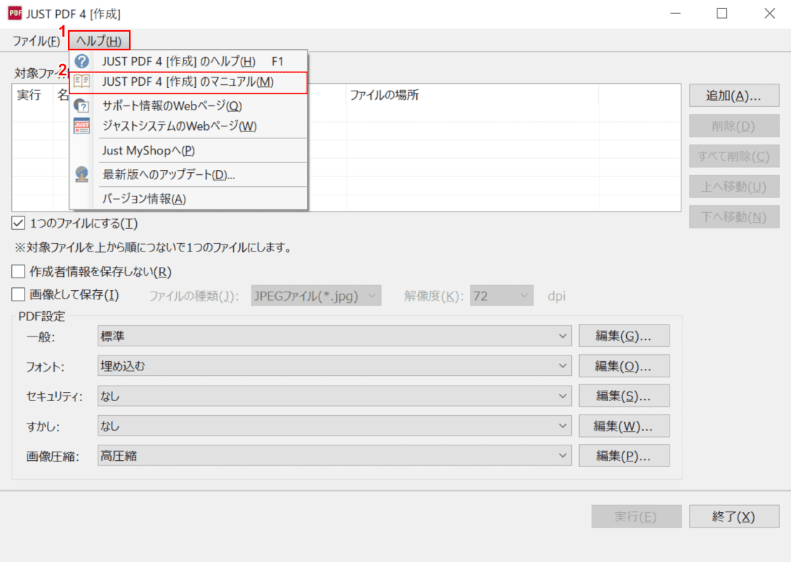Image resolution: width=791 pixels, height=562 pixels.
Task: Click the 上へ移動(U) button
Action: pyautogui.click(x=734, y=187)
